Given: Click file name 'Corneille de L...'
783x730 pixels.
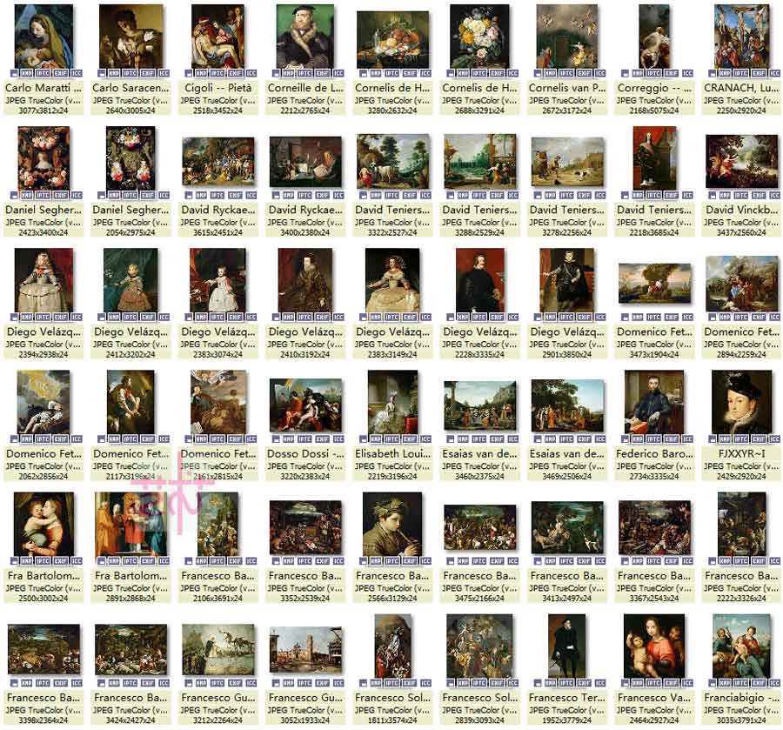Looking at the screenshot, I should pyautogui.click(x=305, y=88).
